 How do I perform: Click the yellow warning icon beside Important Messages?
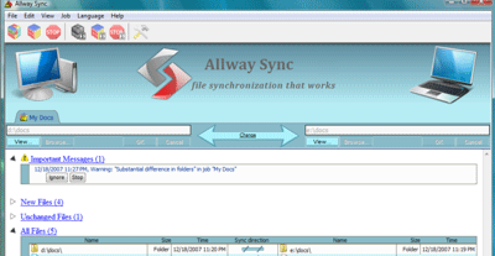(x=25, y=158)
